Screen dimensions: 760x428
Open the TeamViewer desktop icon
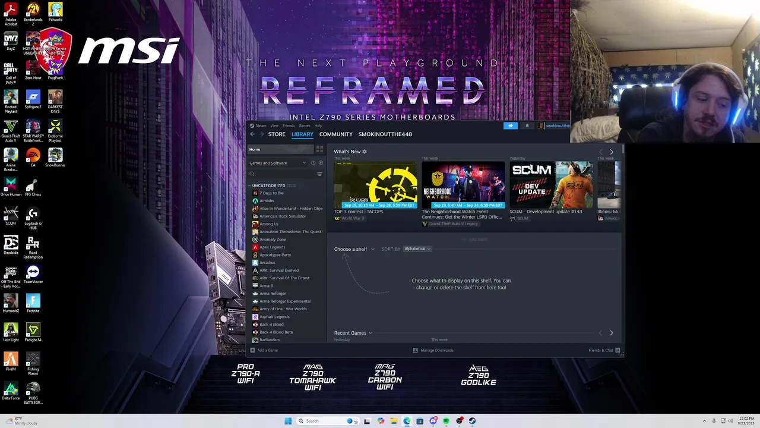point(33,275)
